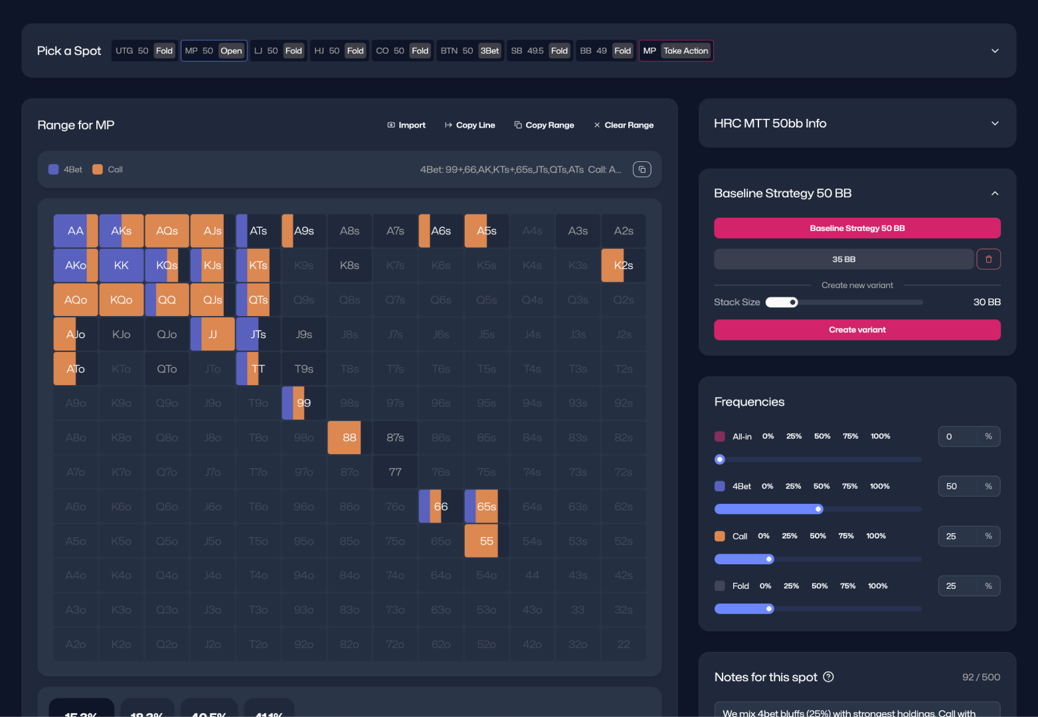The height and width of the screenshot is (717, 1038).
Task: Expand the HRC MTT 50bb Info section
Action: [995, 123]
